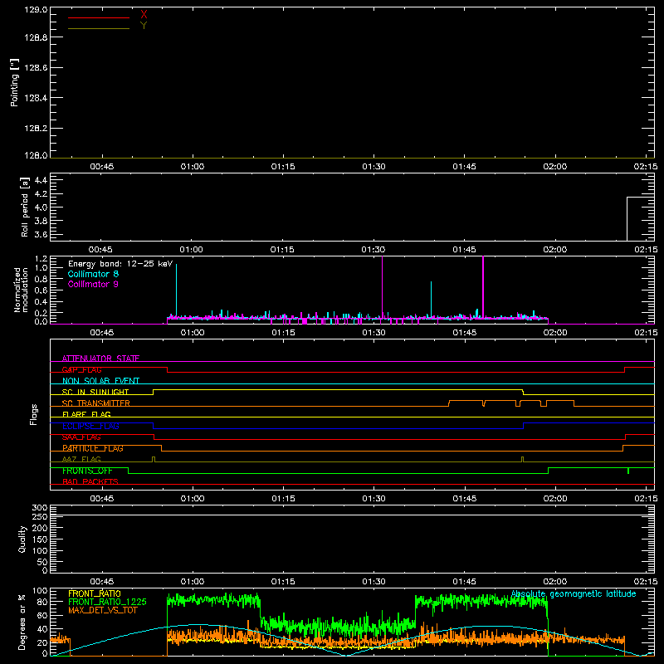Select the GAP_FLAG label
The height and width of the screenshot is (664, 664).
point(81,369)
